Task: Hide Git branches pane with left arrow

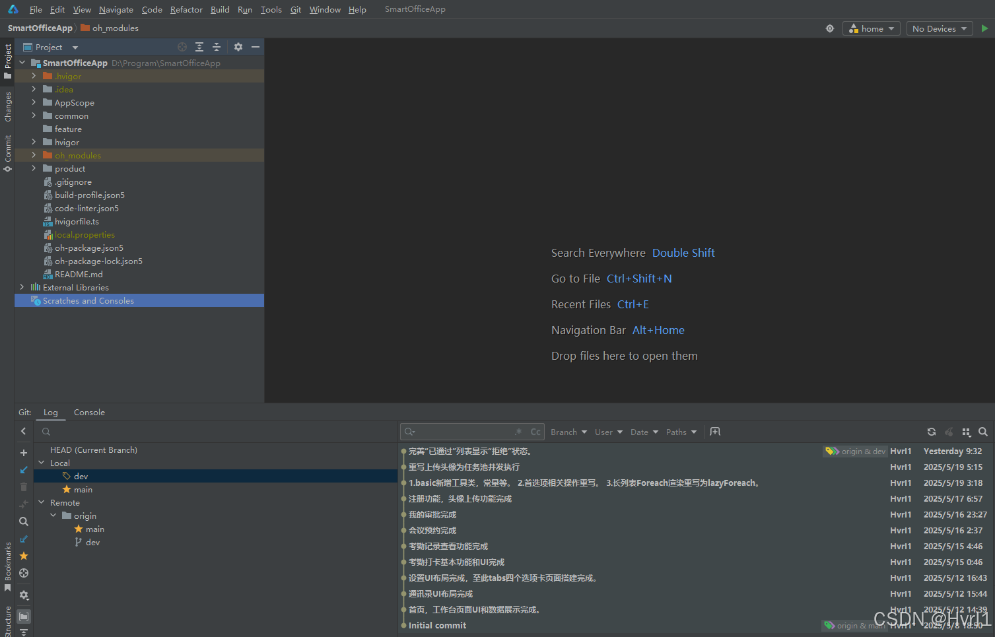Action: (24, 431)
